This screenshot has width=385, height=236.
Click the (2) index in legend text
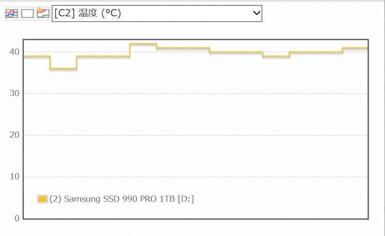55,199
